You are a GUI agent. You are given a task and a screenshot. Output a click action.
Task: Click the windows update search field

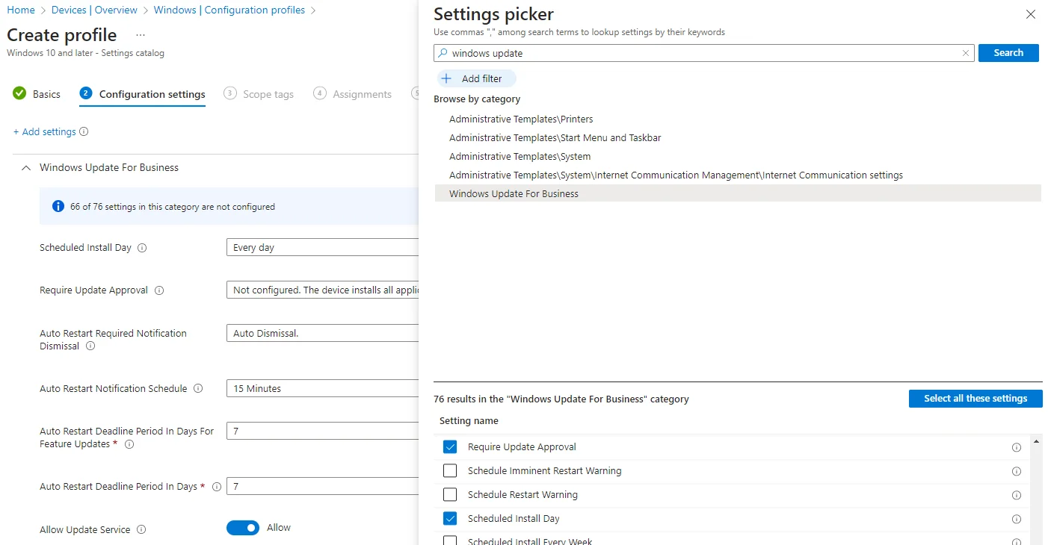click(703, 53)
